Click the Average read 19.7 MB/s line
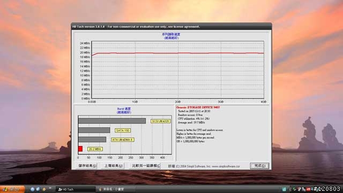Screen dimensions: 343x193 pos(191,122)
